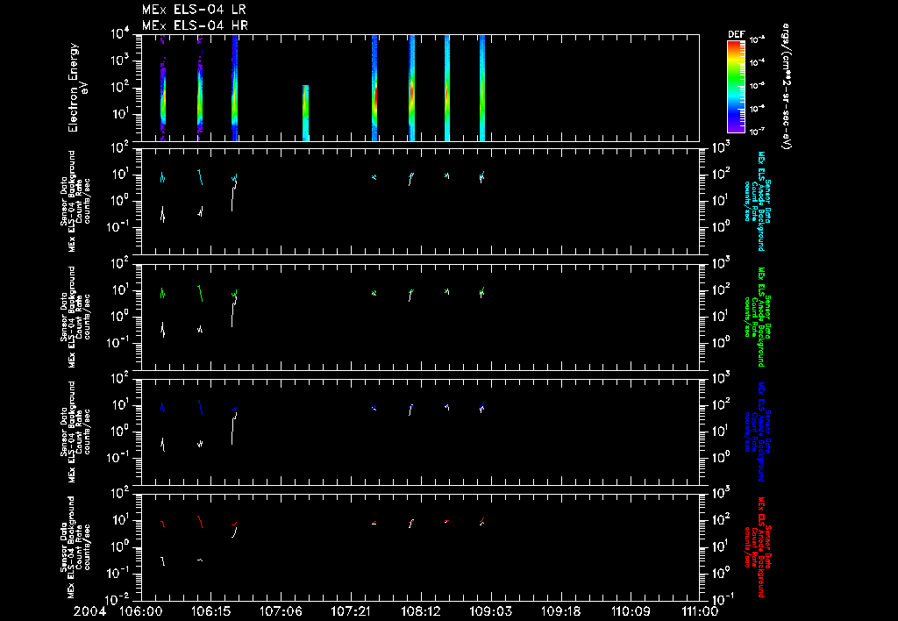Select the 'ergs/(cm**2-sr-sec-eV)' units label

coord(787,87)
